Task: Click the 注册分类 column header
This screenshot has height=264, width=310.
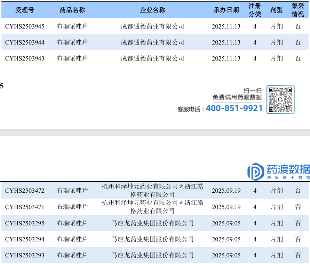Action: click(255, 10)
